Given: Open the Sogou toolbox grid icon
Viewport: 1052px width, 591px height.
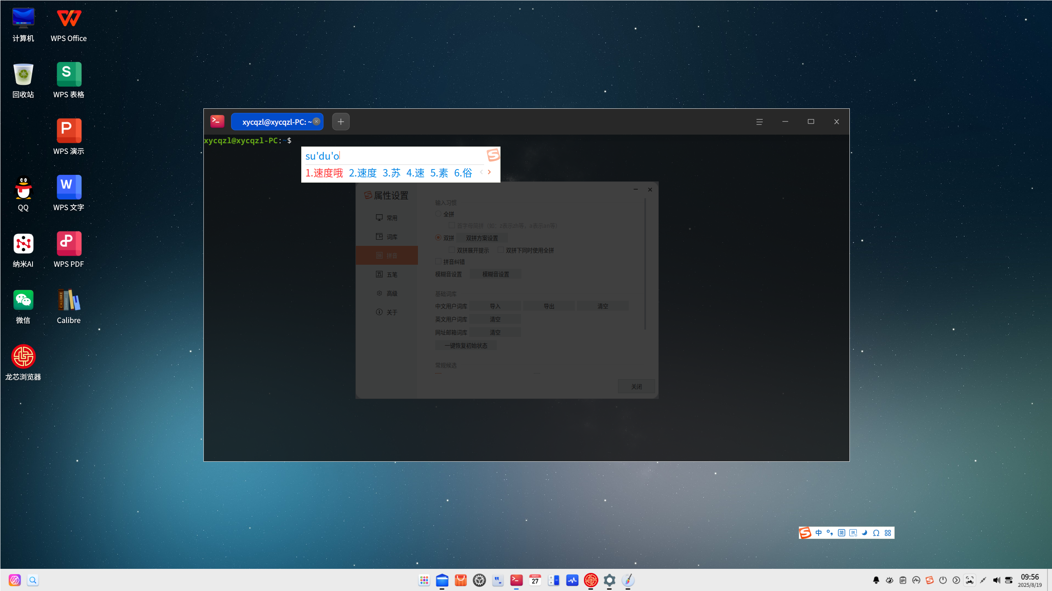Looking at the screenshot, I should [888, 533].
